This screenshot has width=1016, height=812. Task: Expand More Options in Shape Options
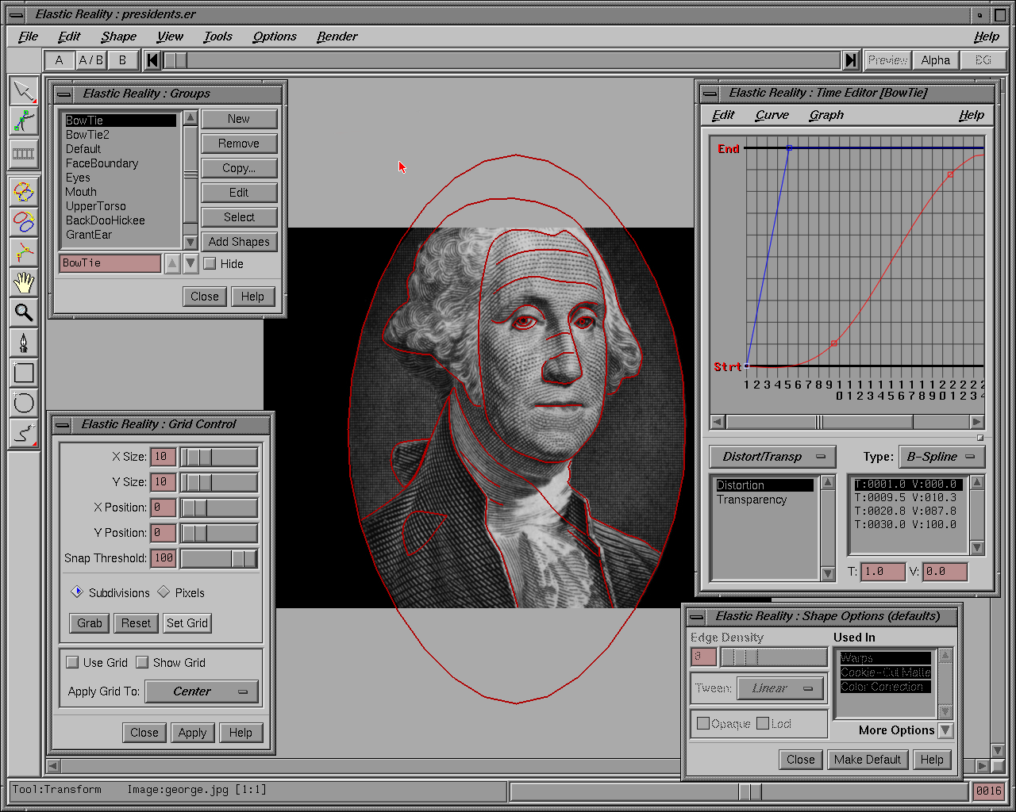pyautogui.click(x=945, y=730)
